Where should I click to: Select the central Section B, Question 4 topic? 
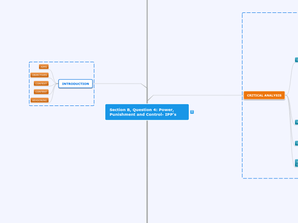[147, 112]
